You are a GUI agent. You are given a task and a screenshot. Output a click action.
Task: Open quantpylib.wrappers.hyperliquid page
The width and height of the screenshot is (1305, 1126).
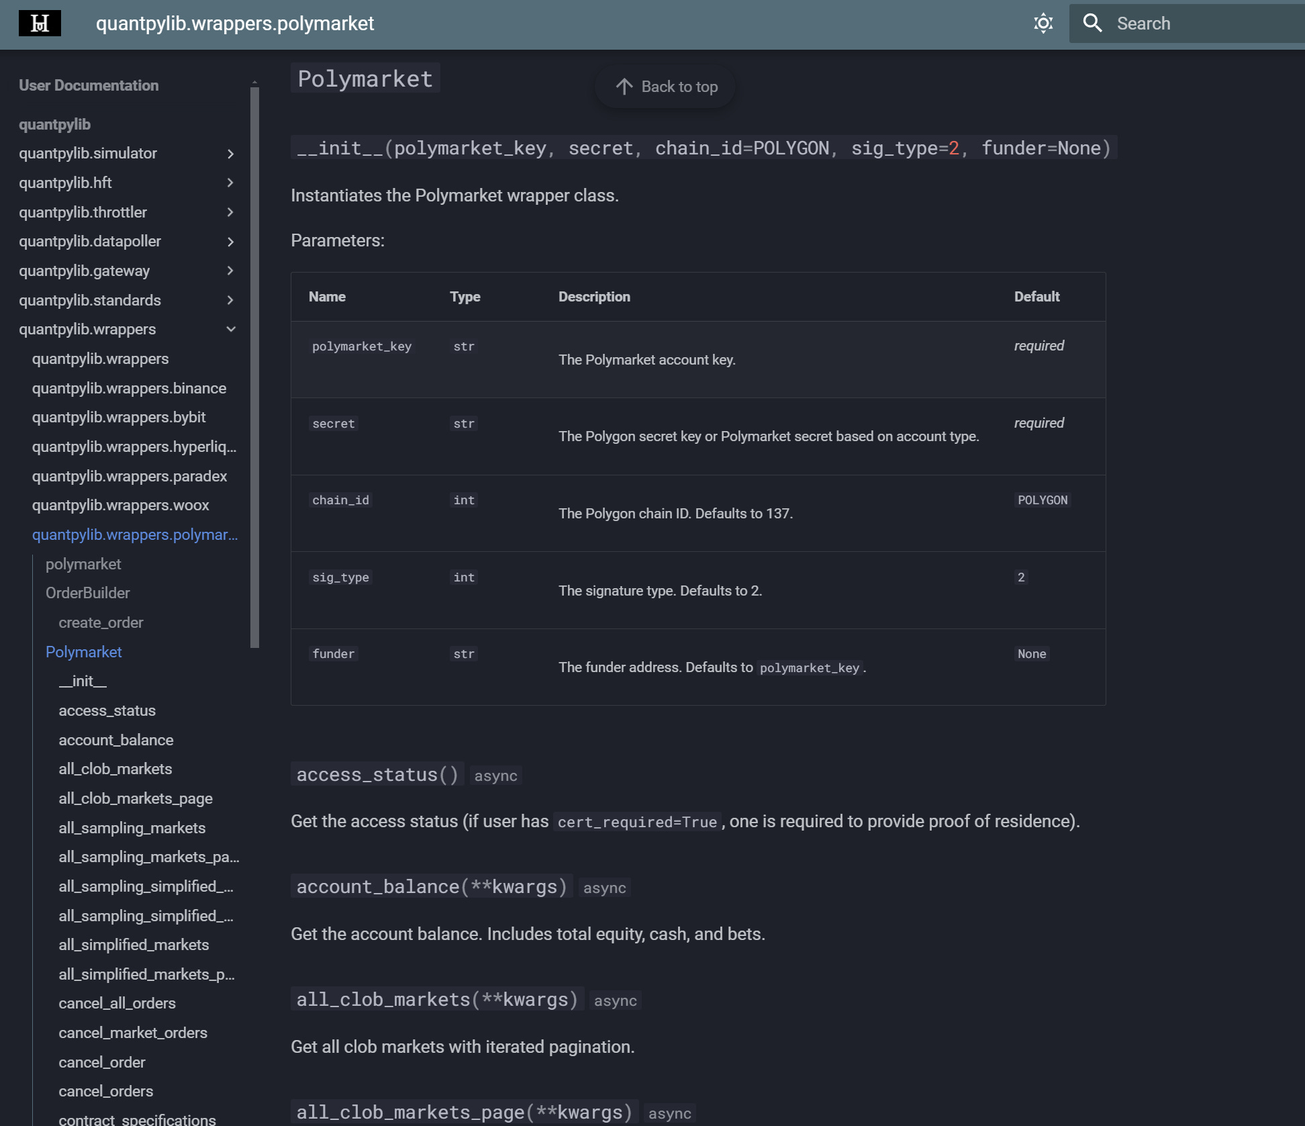click(x=134, y=447)
